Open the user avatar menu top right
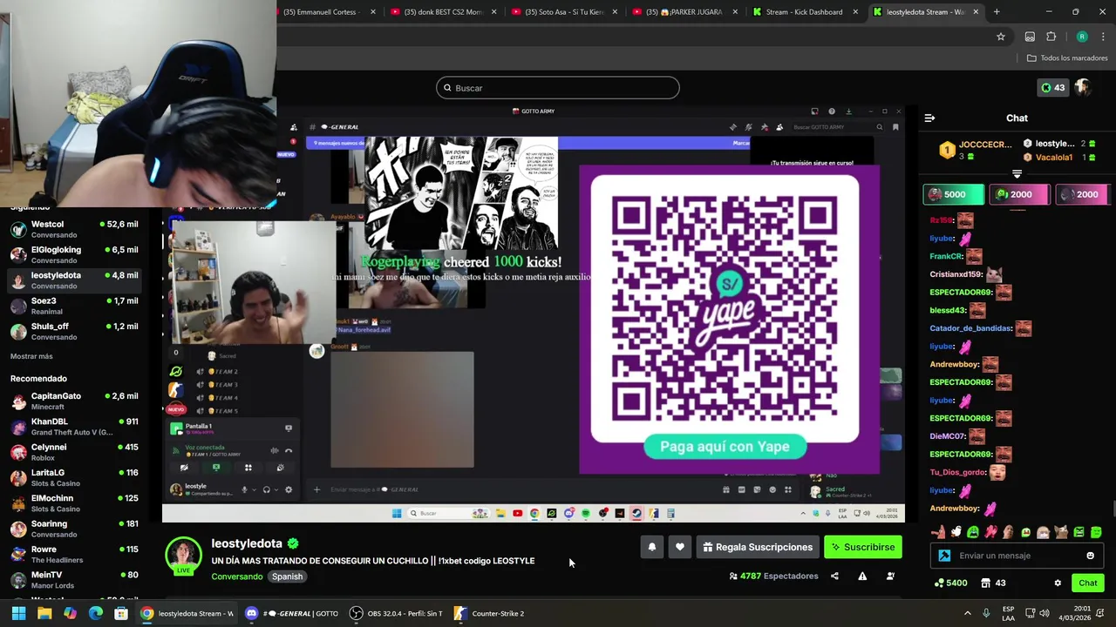 [1083, 88]
